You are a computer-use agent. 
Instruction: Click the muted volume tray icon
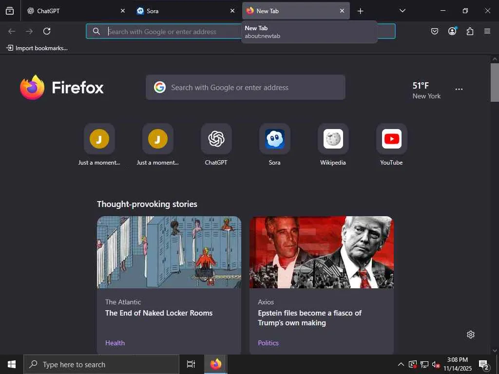(x=436, y=364)
